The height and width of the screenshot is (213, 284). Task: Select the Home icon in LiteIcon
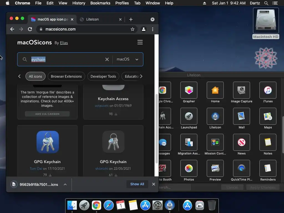(x=215, y=90)
